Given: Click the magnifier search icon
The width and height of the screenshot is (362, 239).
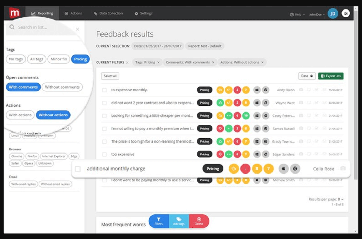Looking at the screenshot, I should tap(12, 27).
